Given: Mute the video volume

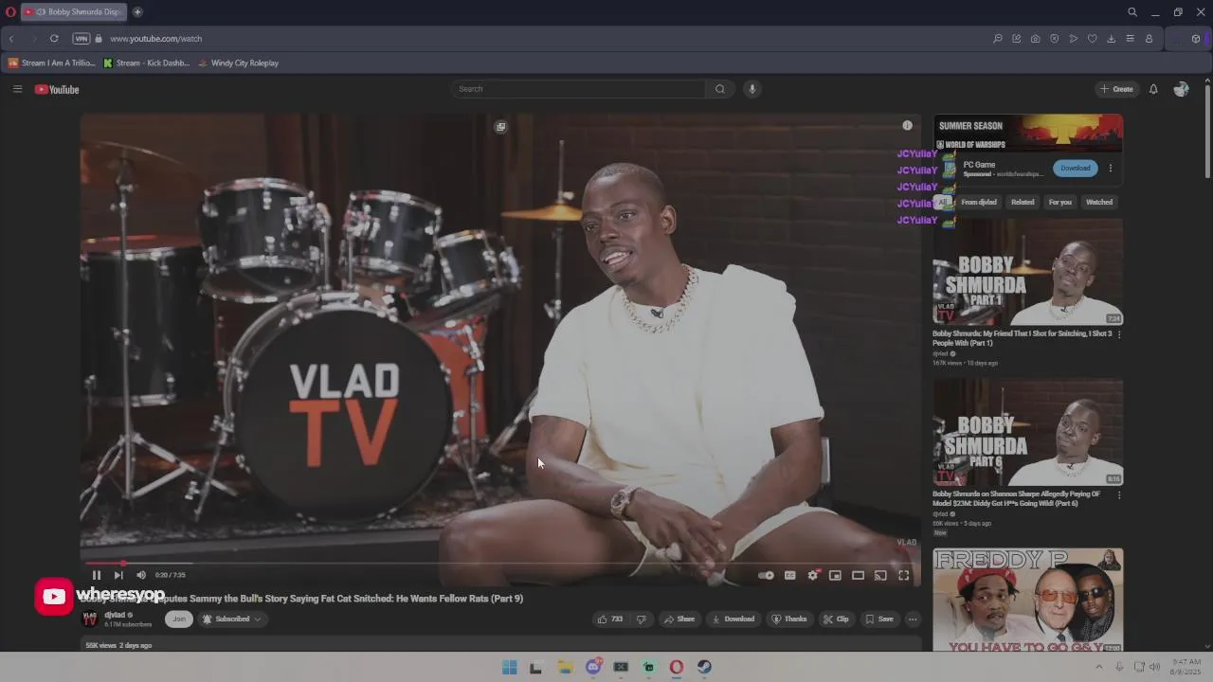Looking at the screenshot, I should 141,575.
